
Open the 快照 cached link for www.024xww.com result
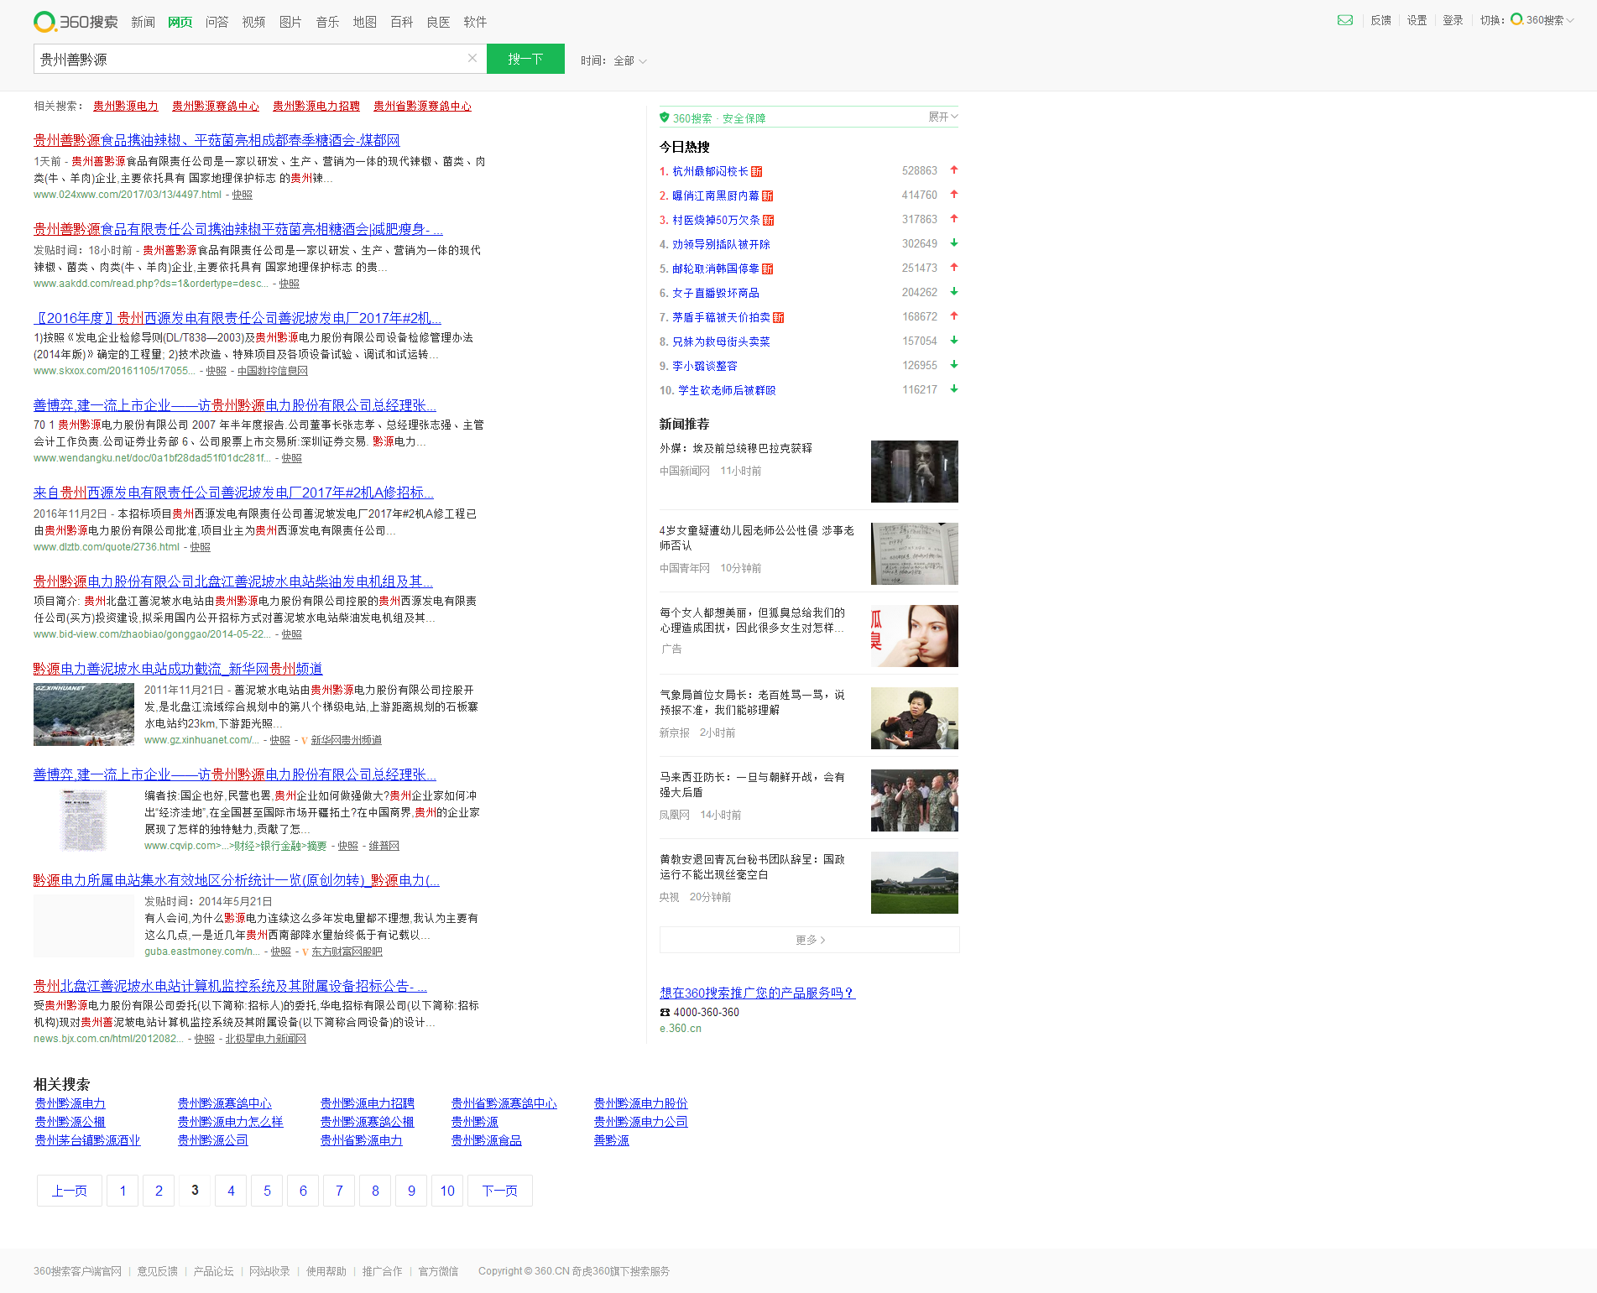(x=243, y=195)
